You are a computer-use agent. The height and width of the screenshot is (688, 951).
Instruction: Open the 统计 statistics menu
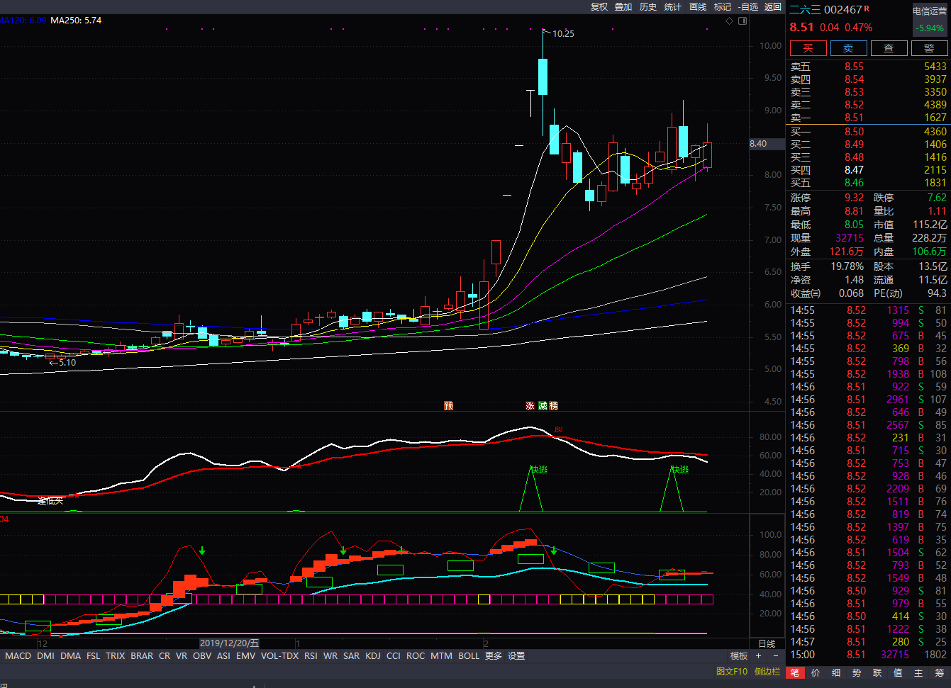tap(673, 6)
